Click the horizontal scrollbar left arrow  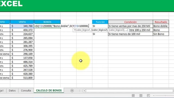pos(84,91)
